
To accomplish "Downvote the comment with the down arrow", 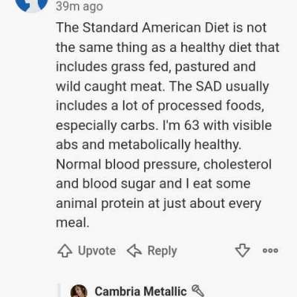I will [242, 250].
